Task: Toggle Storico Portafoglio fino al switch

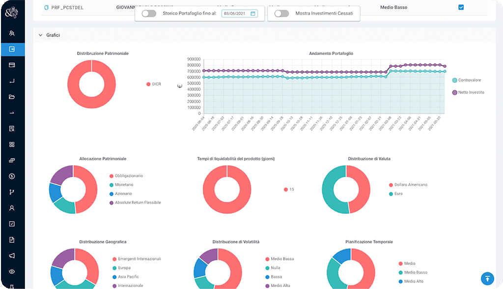Action: point(148,14)
